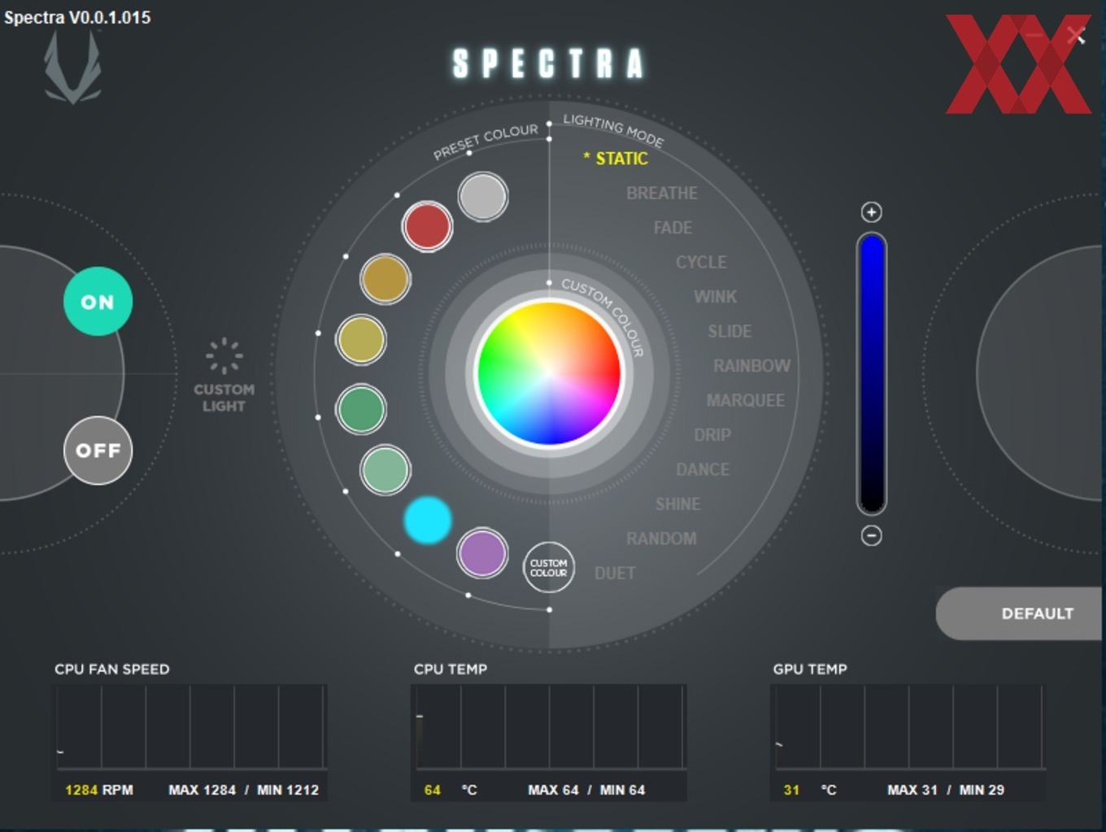This screenshot has height=832, width=1106.
Task: Increase brightness with the plus icon
Action: pyautogui.click(x=871, y=212)
